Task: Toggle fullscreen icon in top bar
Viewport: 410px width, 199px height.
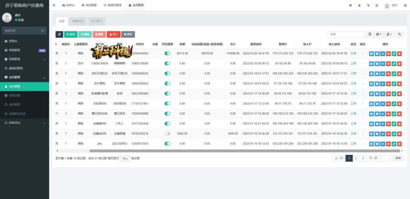Action: [x=377, y=5]
